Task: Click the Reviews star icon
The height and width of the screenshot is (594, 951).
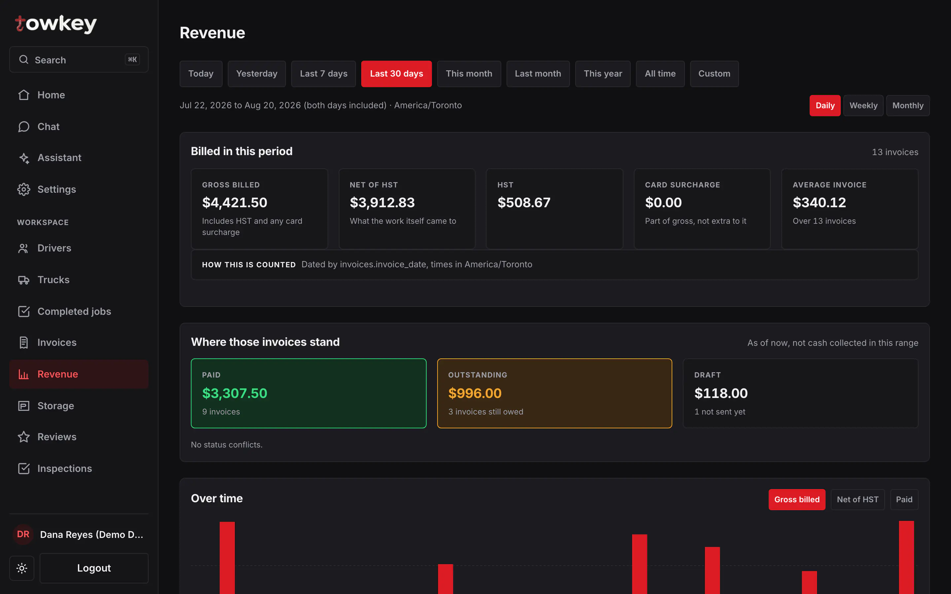Action: (23, 437)
